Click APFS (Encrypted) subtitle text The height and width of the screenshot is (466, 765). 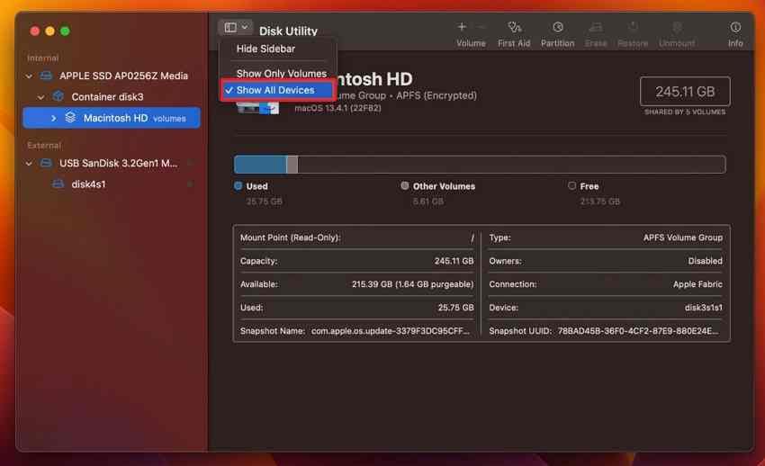coord(436,95)
